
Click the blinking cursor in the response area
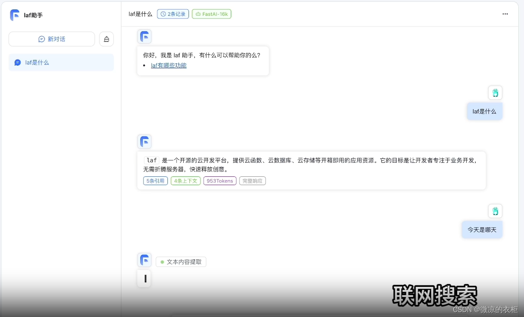[144, 279]
